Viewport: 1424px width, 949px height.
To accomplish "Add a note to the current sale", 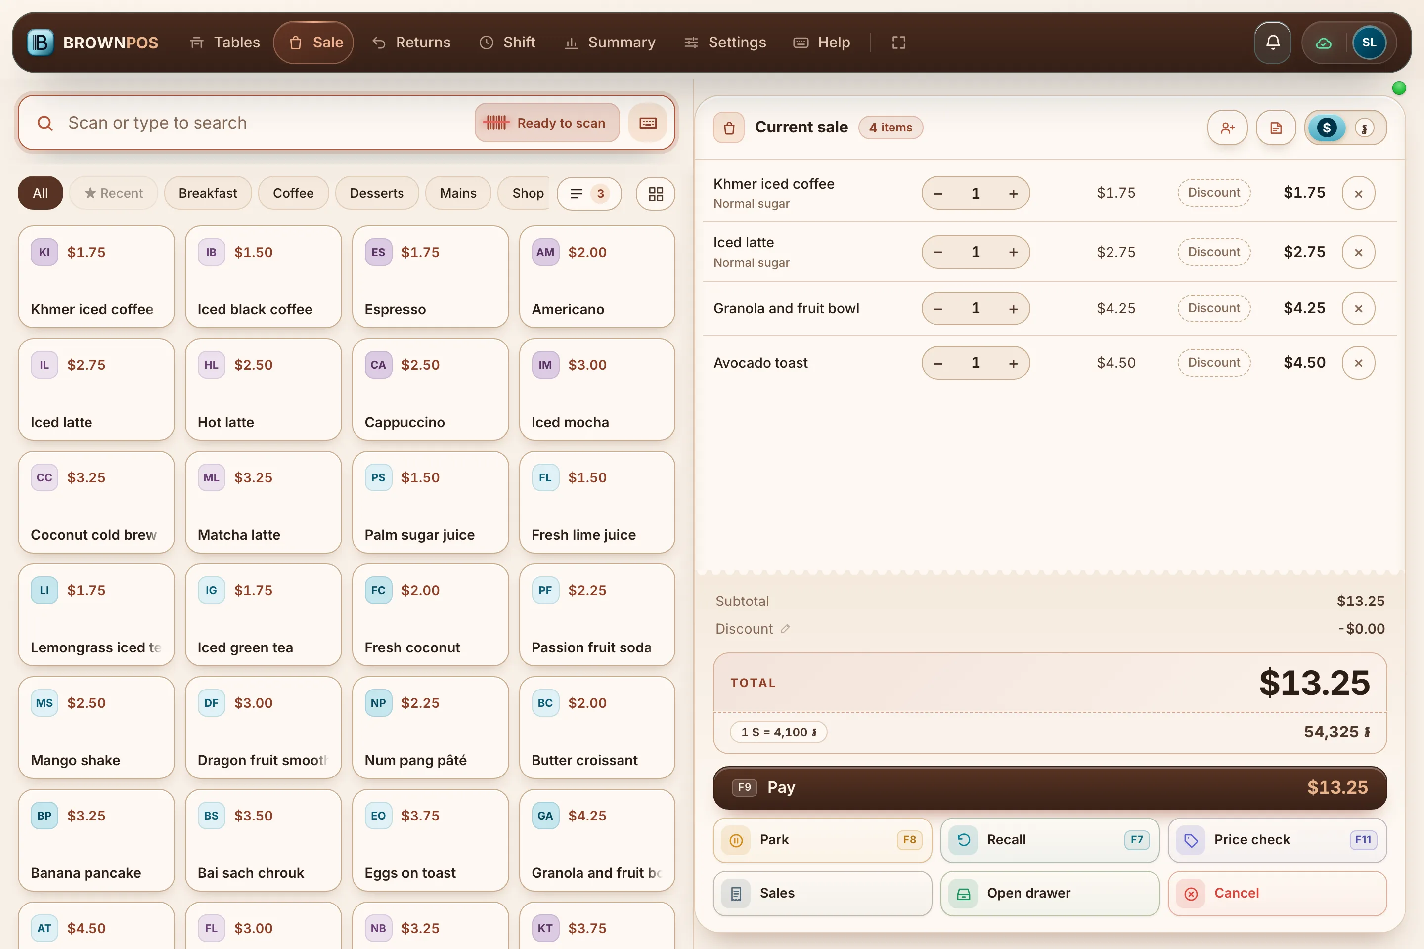I will click(x=1276, y=128).
